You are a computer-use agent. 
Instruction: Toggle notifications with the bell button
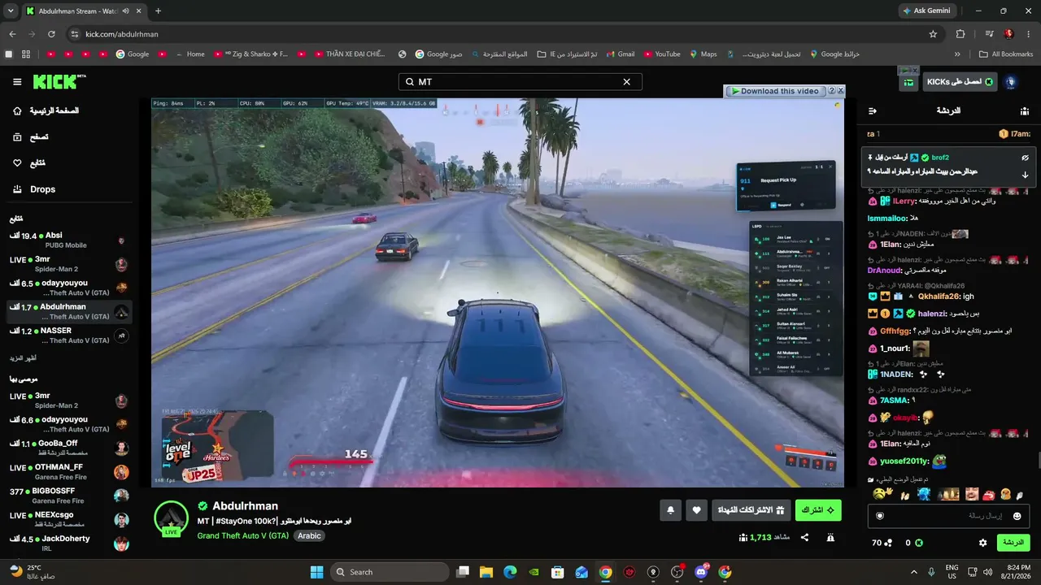670,510
